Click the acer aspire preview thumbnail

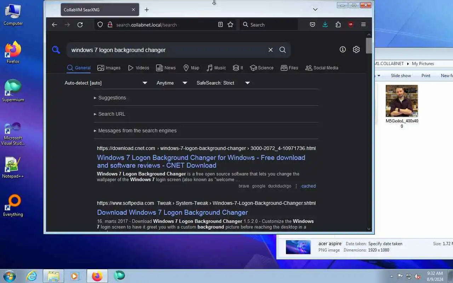point(298,247)
